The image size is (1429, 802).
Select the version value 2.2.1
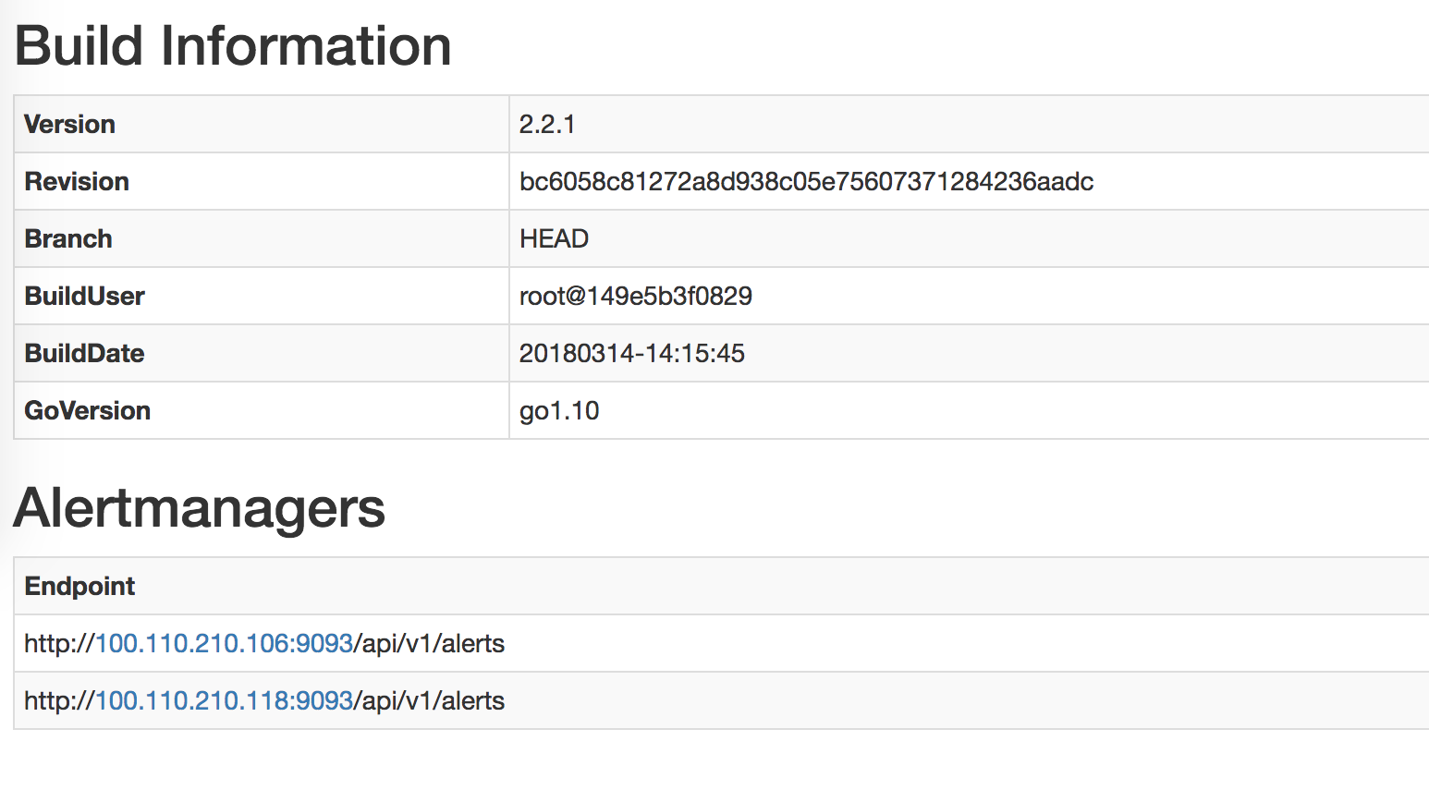[x=547, y=124]
